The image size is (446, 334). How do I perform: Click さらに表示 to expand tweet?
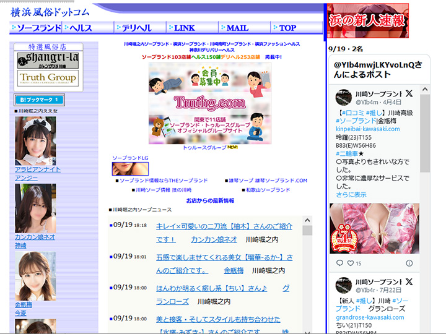click(x=351, y=195)
